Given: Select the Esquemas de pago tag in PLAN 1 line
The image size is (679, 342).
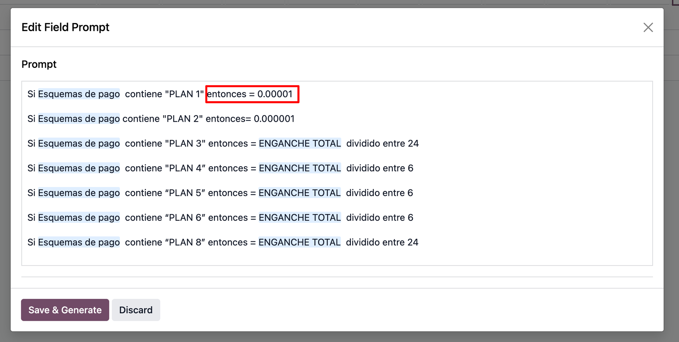Looking at the screenshot, I should click(79, 94).
